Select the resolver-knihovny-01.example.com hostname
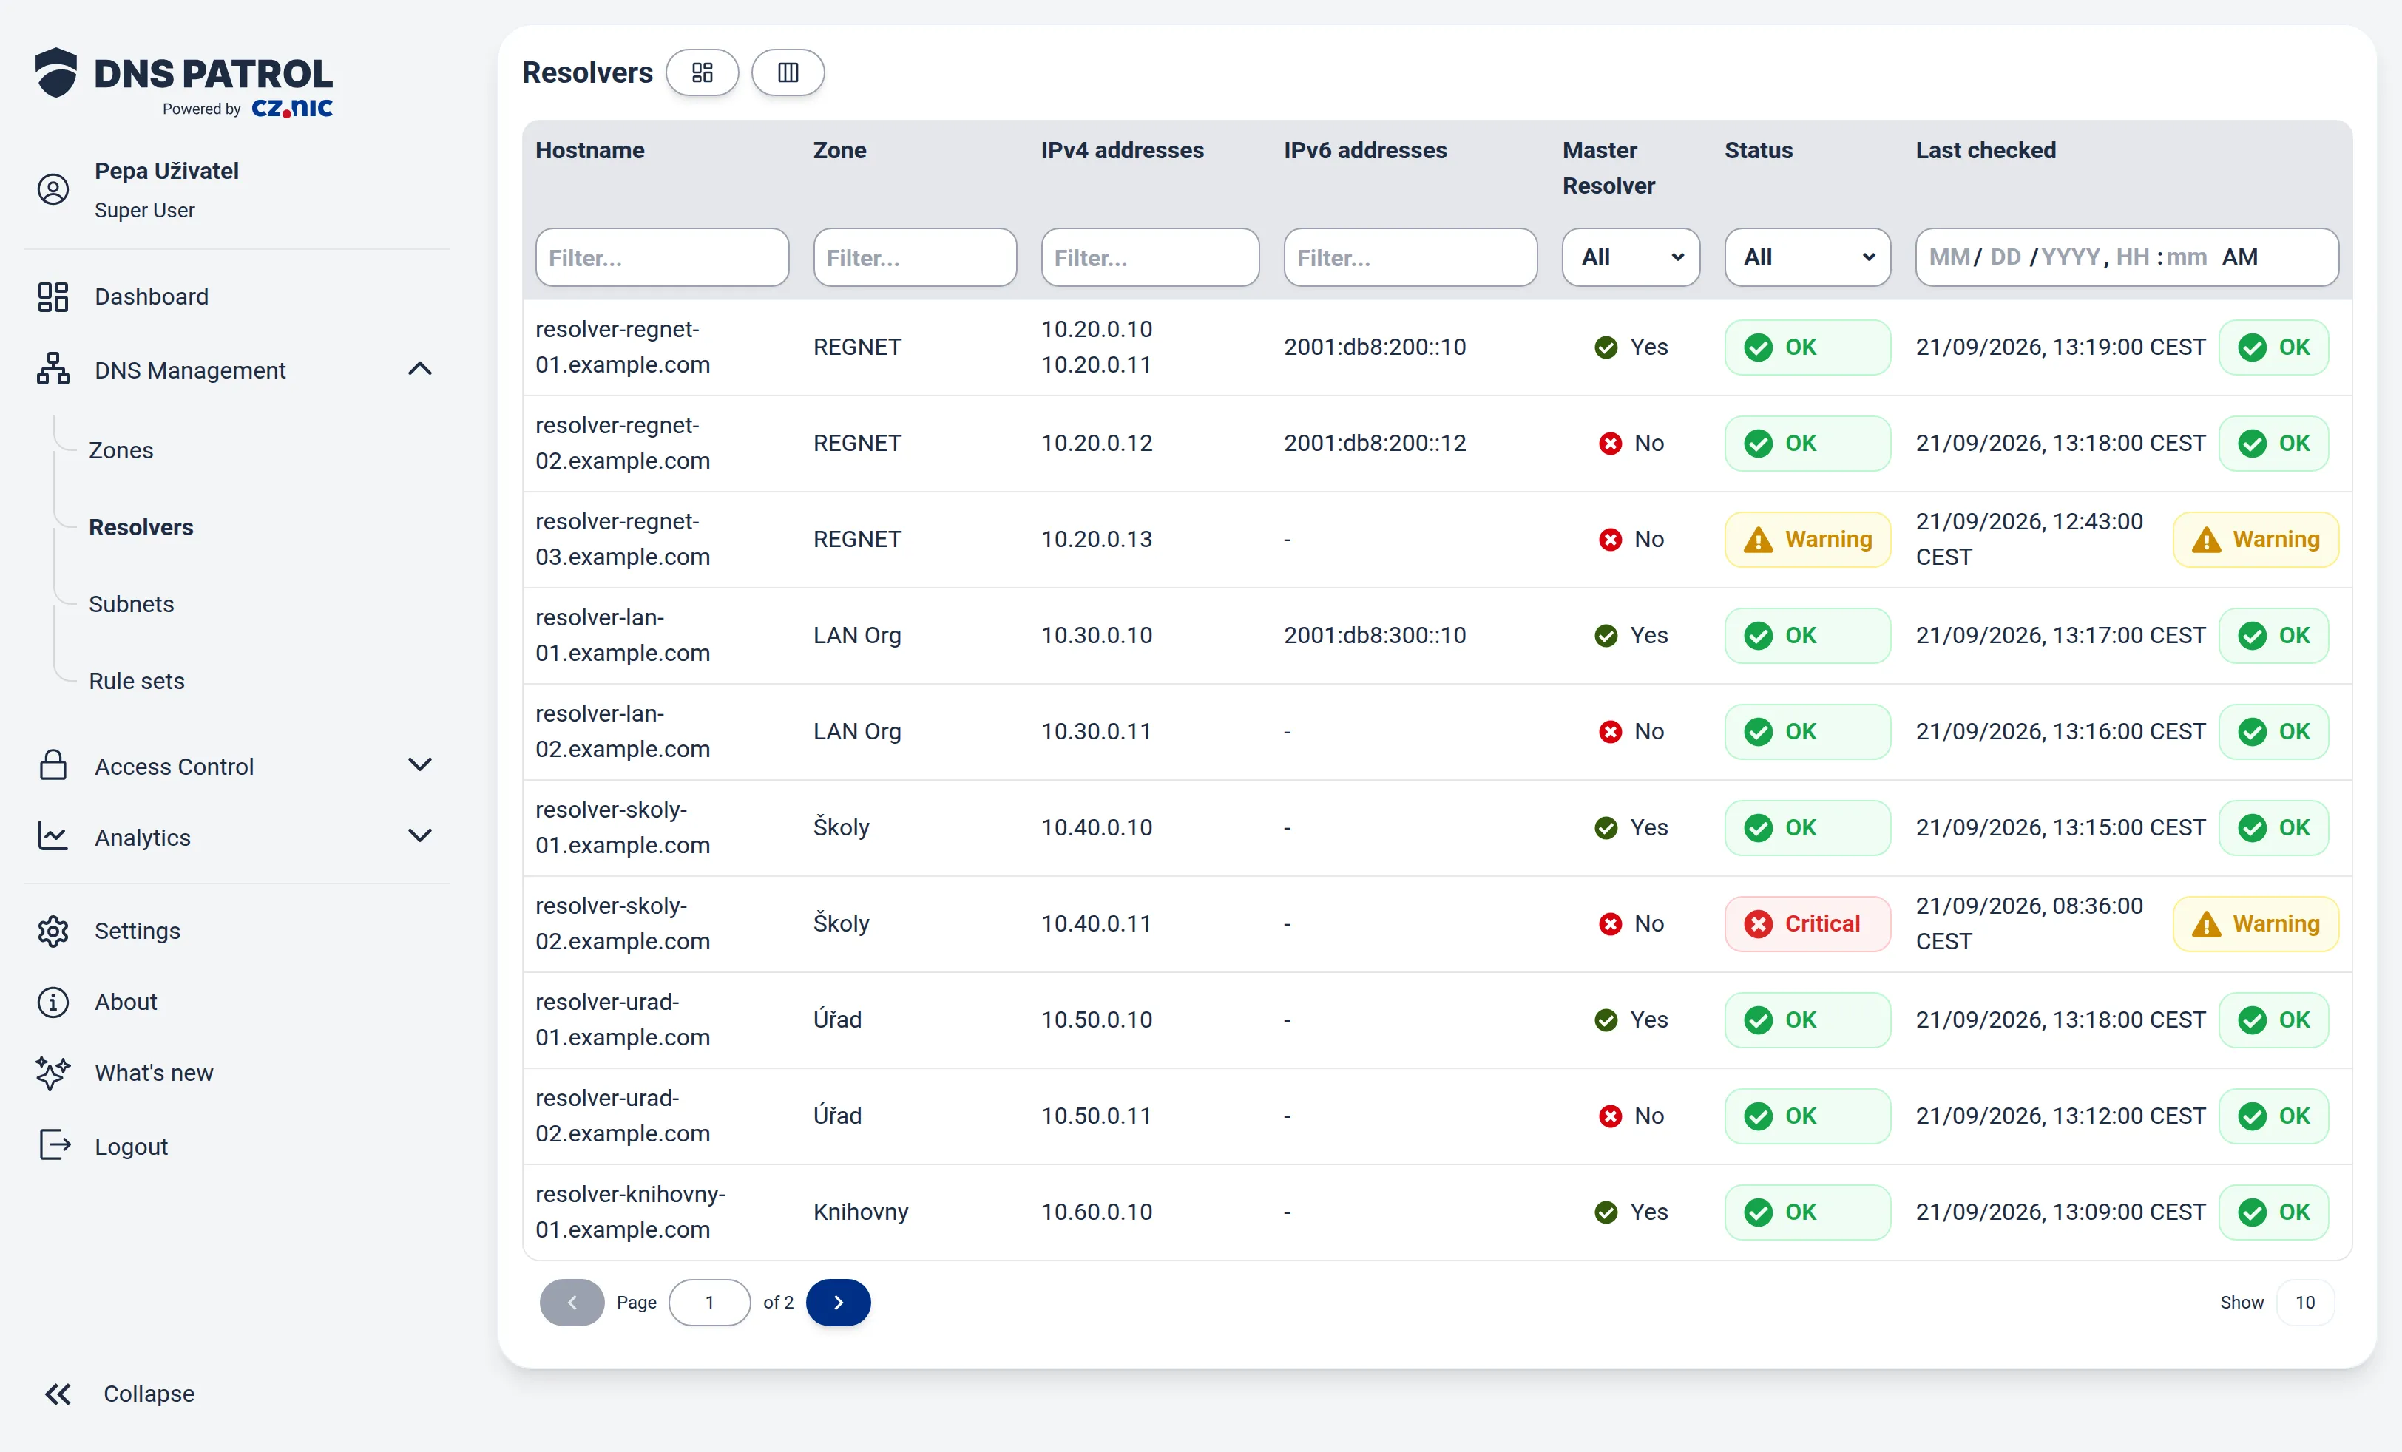Screen dimensions: 2402x1452 [630, 1211]
